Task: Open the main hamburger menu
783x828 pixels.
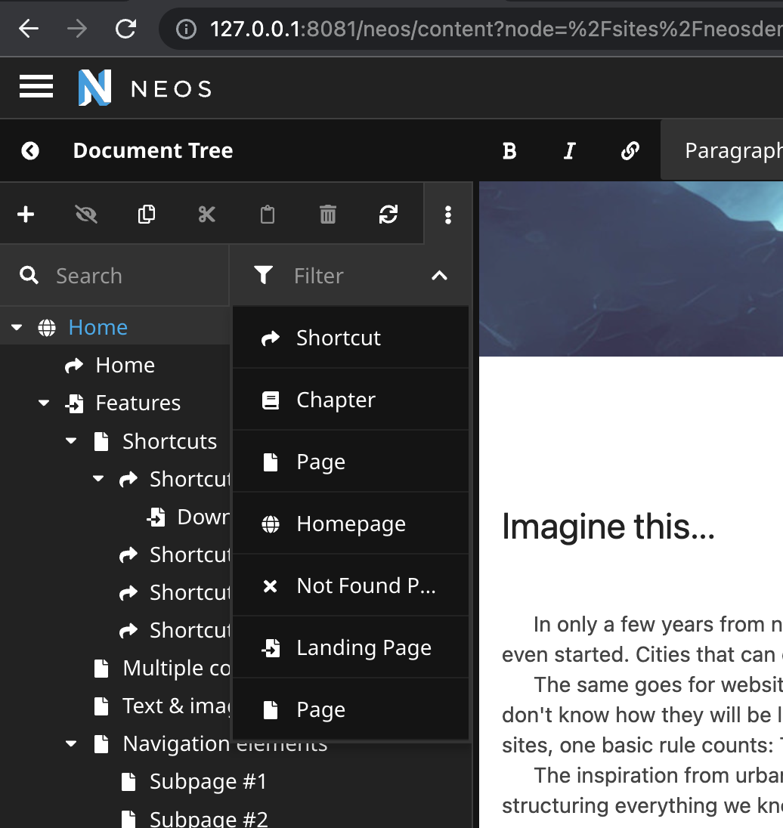Action: tap(36, 87)
